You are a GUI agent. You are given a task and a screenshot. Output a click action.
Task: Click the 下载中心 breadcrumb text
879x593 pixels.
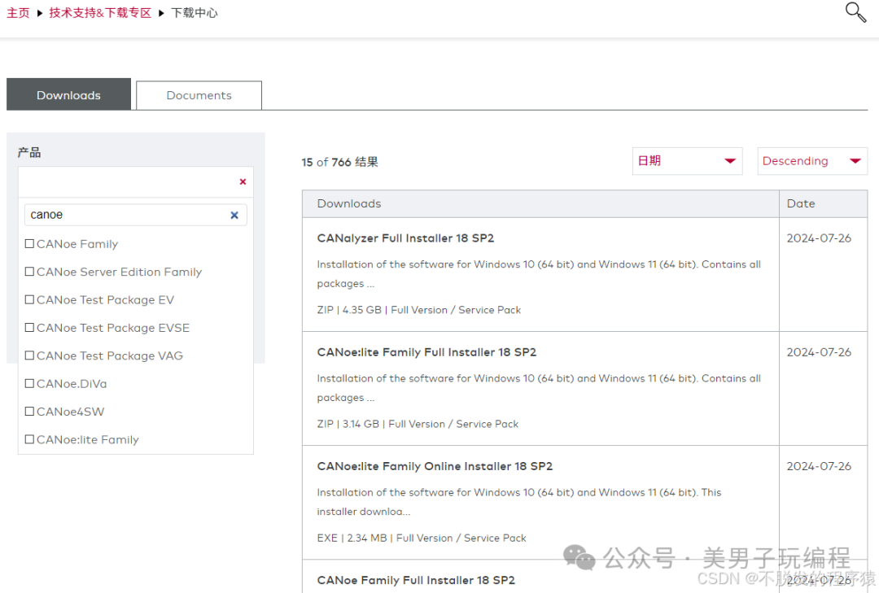pyautogui.click(x=194, y=13)
